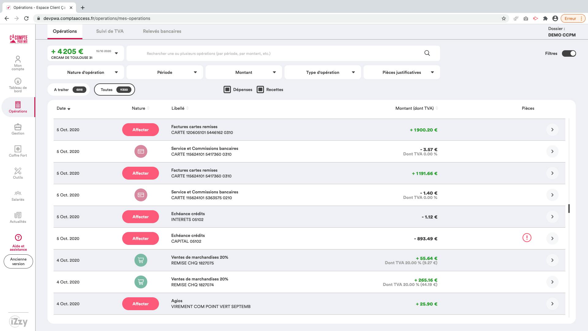Screen dimensions: 588x331
Task: Click the operations search input field
Action: click(x=276, y=53)
